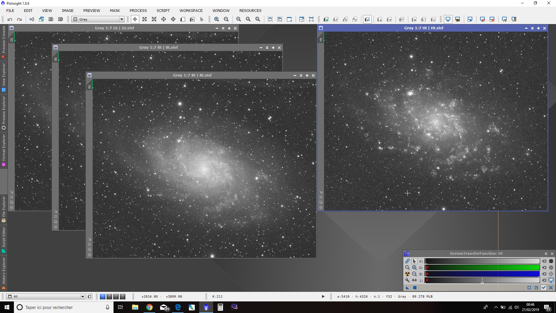Viewport: 556px width, 313px height.
Task: Enable highlights readout crosshair for B row
Action: point(551,274)
